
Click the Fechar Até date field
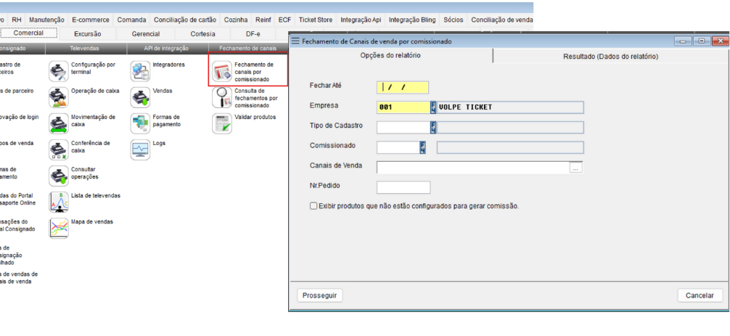tap(403, 87)
